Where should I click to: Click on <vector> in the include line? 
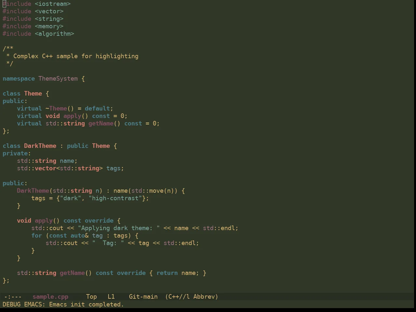[49, 11]
